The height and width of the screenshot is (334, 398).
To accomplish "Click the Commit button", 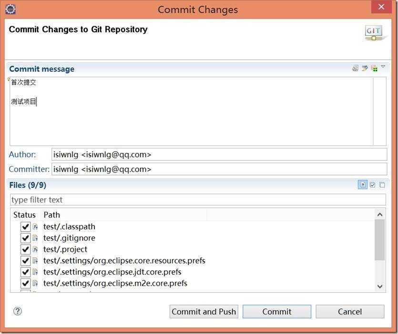I will point(276,312).
